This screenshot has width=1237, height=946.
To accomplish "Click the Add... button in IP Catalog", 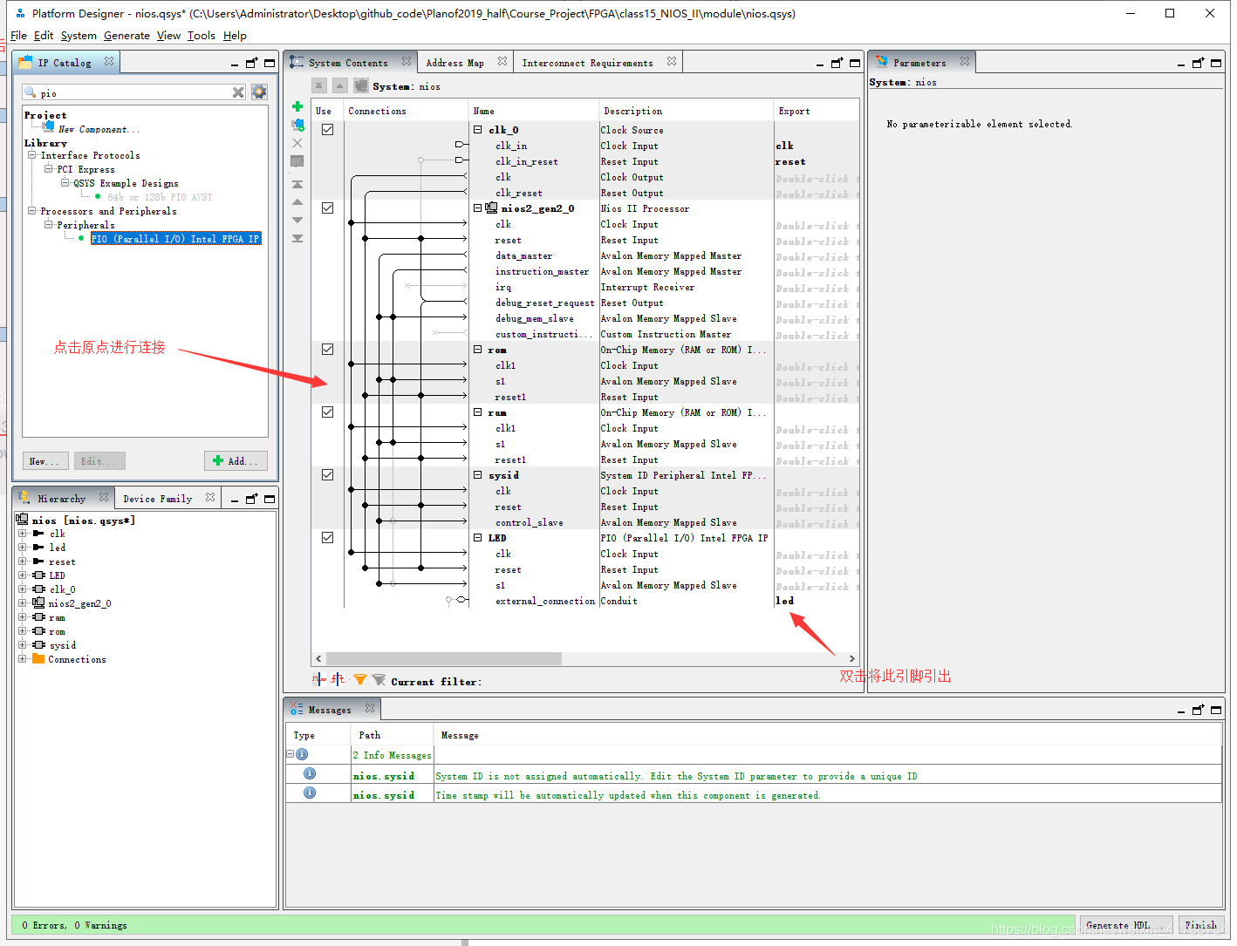I will [236, 460].
